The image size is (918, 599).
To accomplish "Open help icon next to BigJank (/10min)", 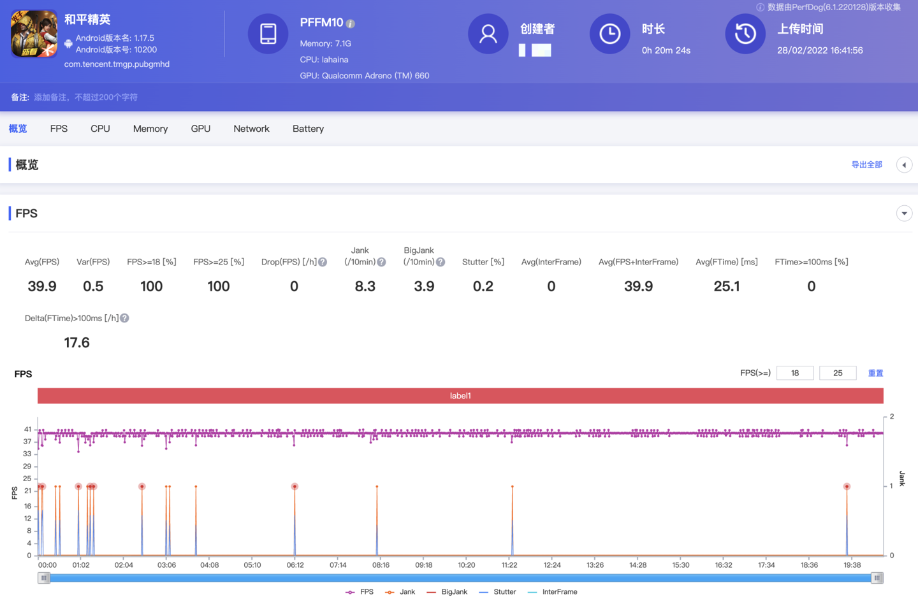I will pos(441,262).
